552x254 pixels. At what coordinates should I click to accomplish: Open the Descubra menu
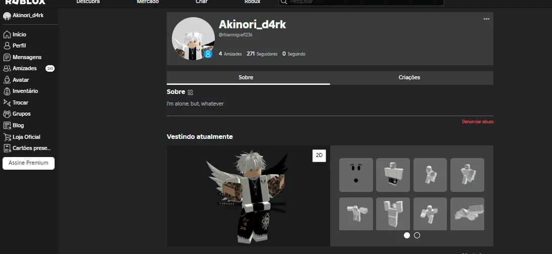click(x=88, y=2)
